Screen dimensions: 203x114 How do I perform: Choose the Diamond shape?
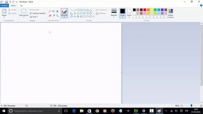tap(75, 13)
